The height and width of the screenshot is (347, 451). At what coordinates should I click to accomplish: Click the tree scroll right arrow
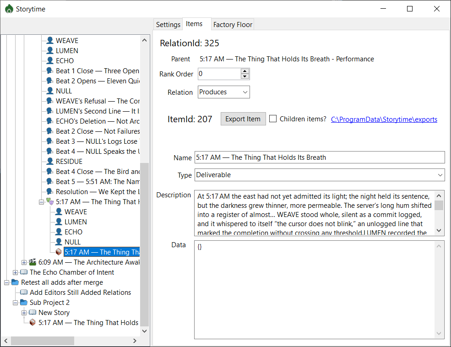pyautogui.click(x=135, y=341)
